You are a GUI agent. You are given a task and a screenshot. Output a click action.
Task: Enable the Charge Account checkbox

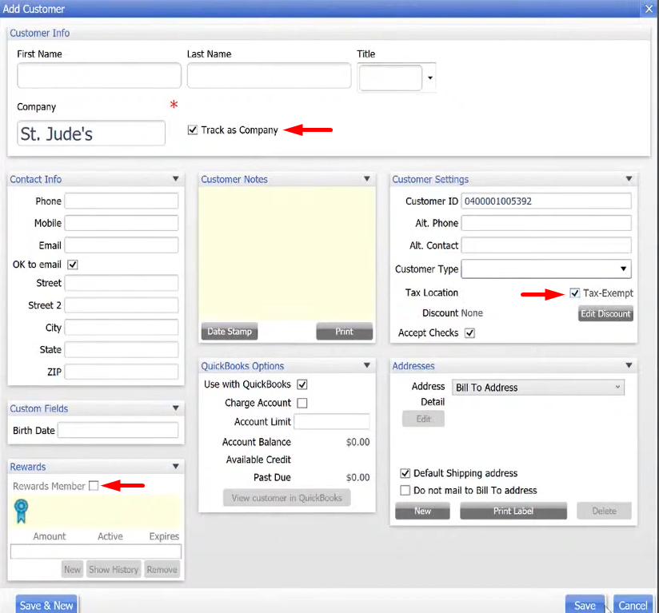tap(302, 403)
